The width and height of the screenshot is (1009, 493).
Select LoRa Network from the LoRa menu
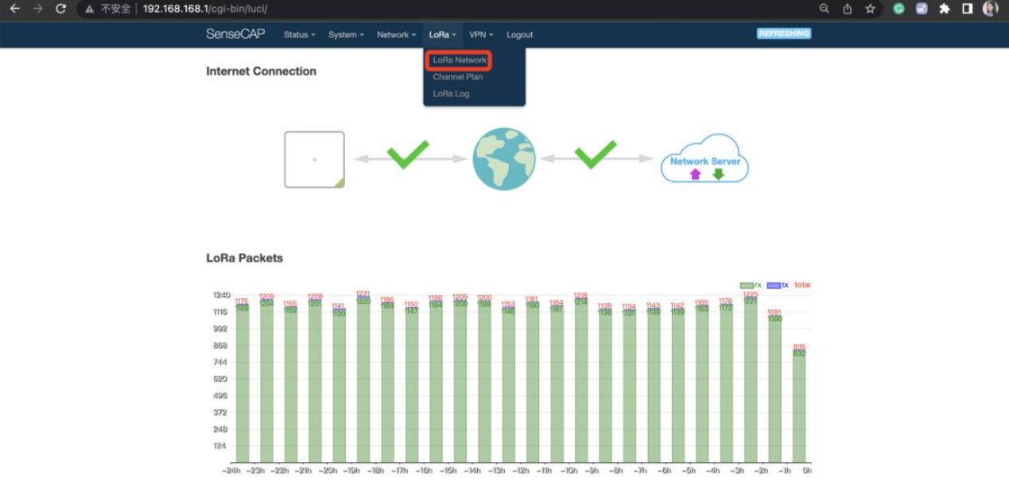click(x=460, y=60)
